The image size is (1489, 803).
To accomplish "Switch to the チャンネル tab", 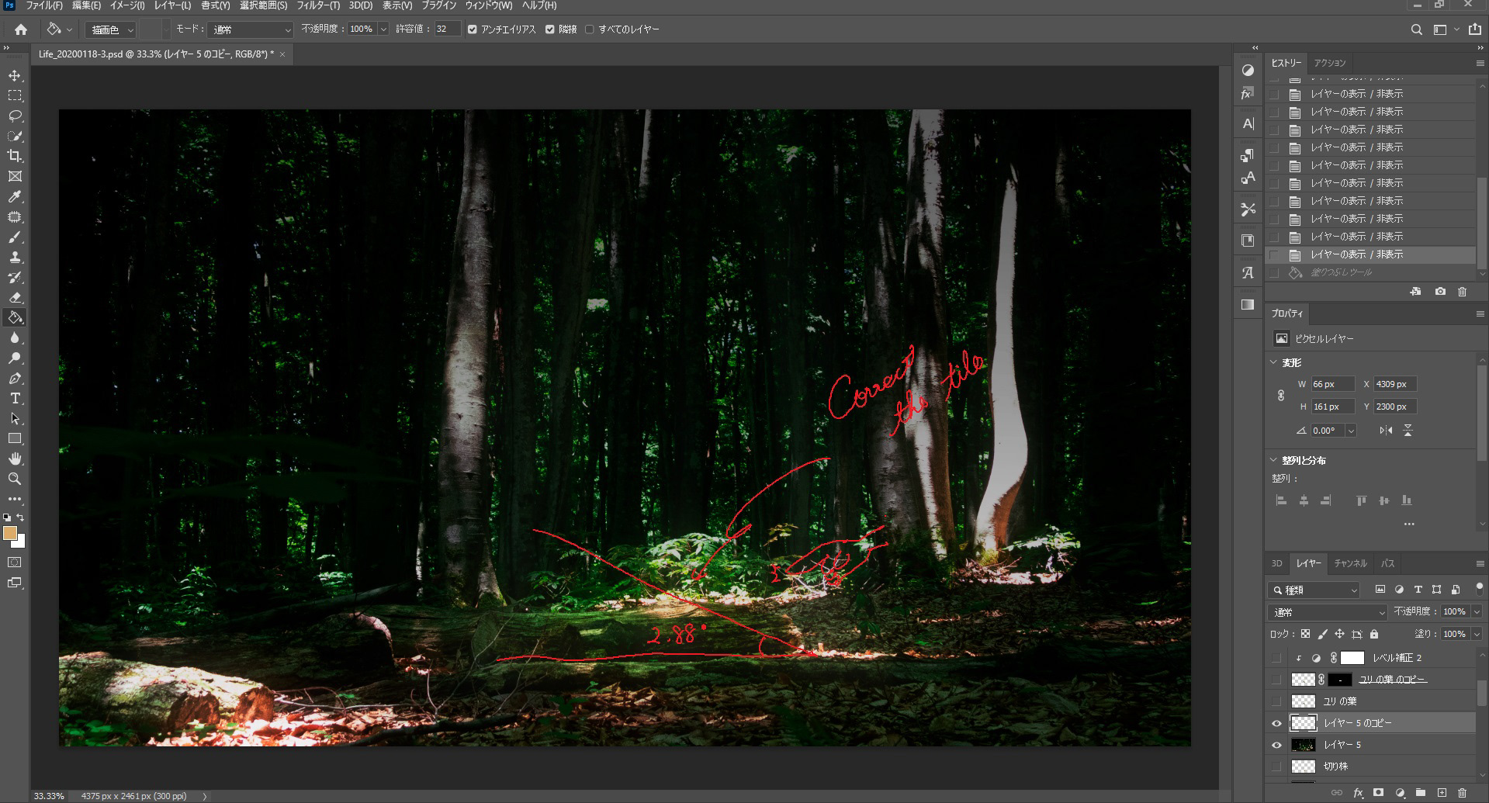I will pos(1350,563).
